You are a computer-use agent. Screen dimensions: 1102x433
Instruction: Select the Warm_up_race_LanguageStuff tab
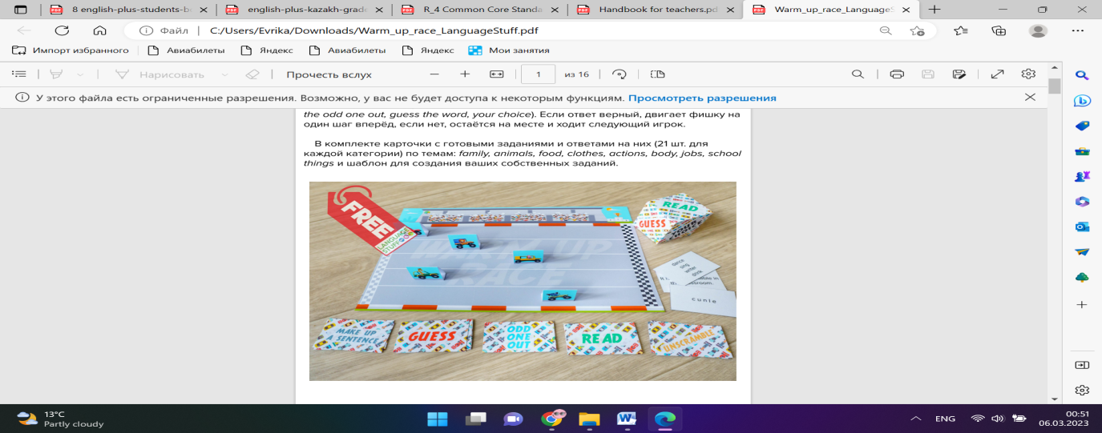pyautogui.click(x=831, y=10)
